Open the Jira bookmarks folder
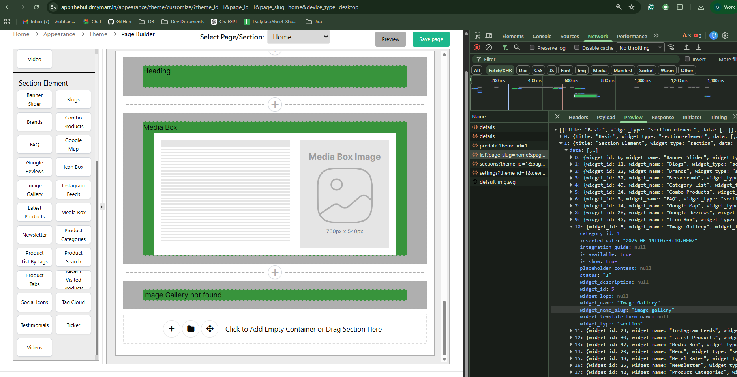 314,22
